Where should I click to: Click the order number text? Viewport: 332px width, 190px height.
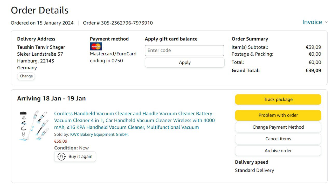click(x=118, y=23)
